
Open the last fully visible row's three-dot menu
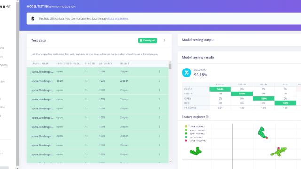click(x=159, y=154)
